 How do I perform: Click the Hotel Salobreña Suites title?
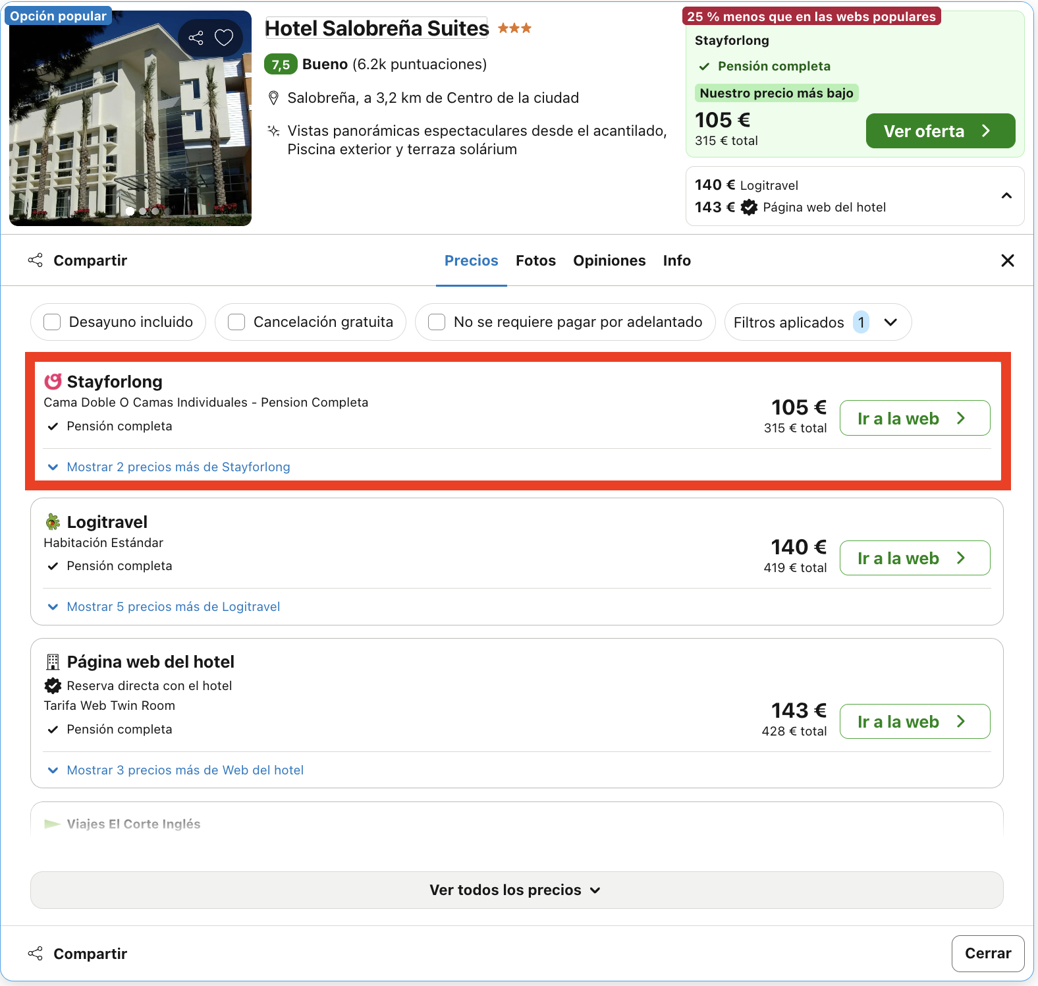coord(377,28)
